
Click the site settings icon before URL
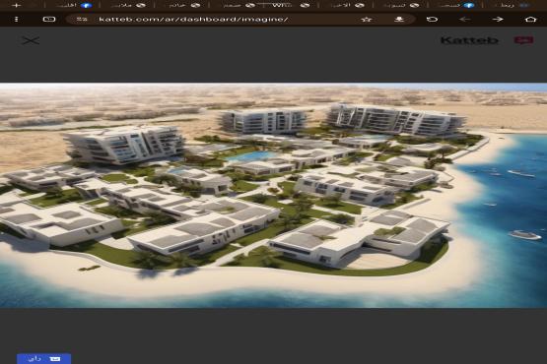[82, 19]
